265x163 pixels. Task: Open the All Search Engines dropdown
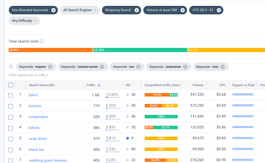(80, 10)
